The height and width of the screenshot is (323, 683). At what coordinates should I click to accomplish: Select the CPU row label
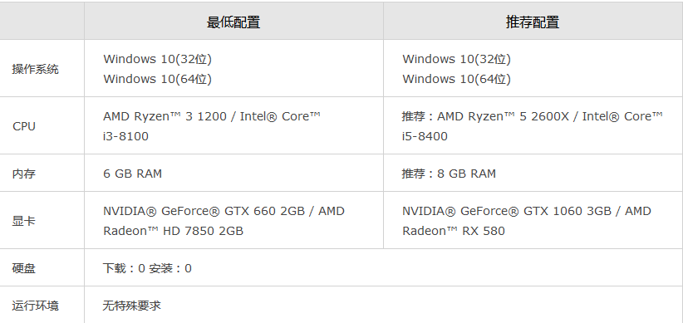pyautogui.click(x=24, y=126)
